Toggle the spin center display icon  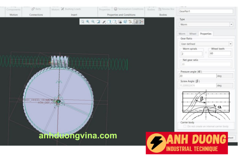point(136,22)
